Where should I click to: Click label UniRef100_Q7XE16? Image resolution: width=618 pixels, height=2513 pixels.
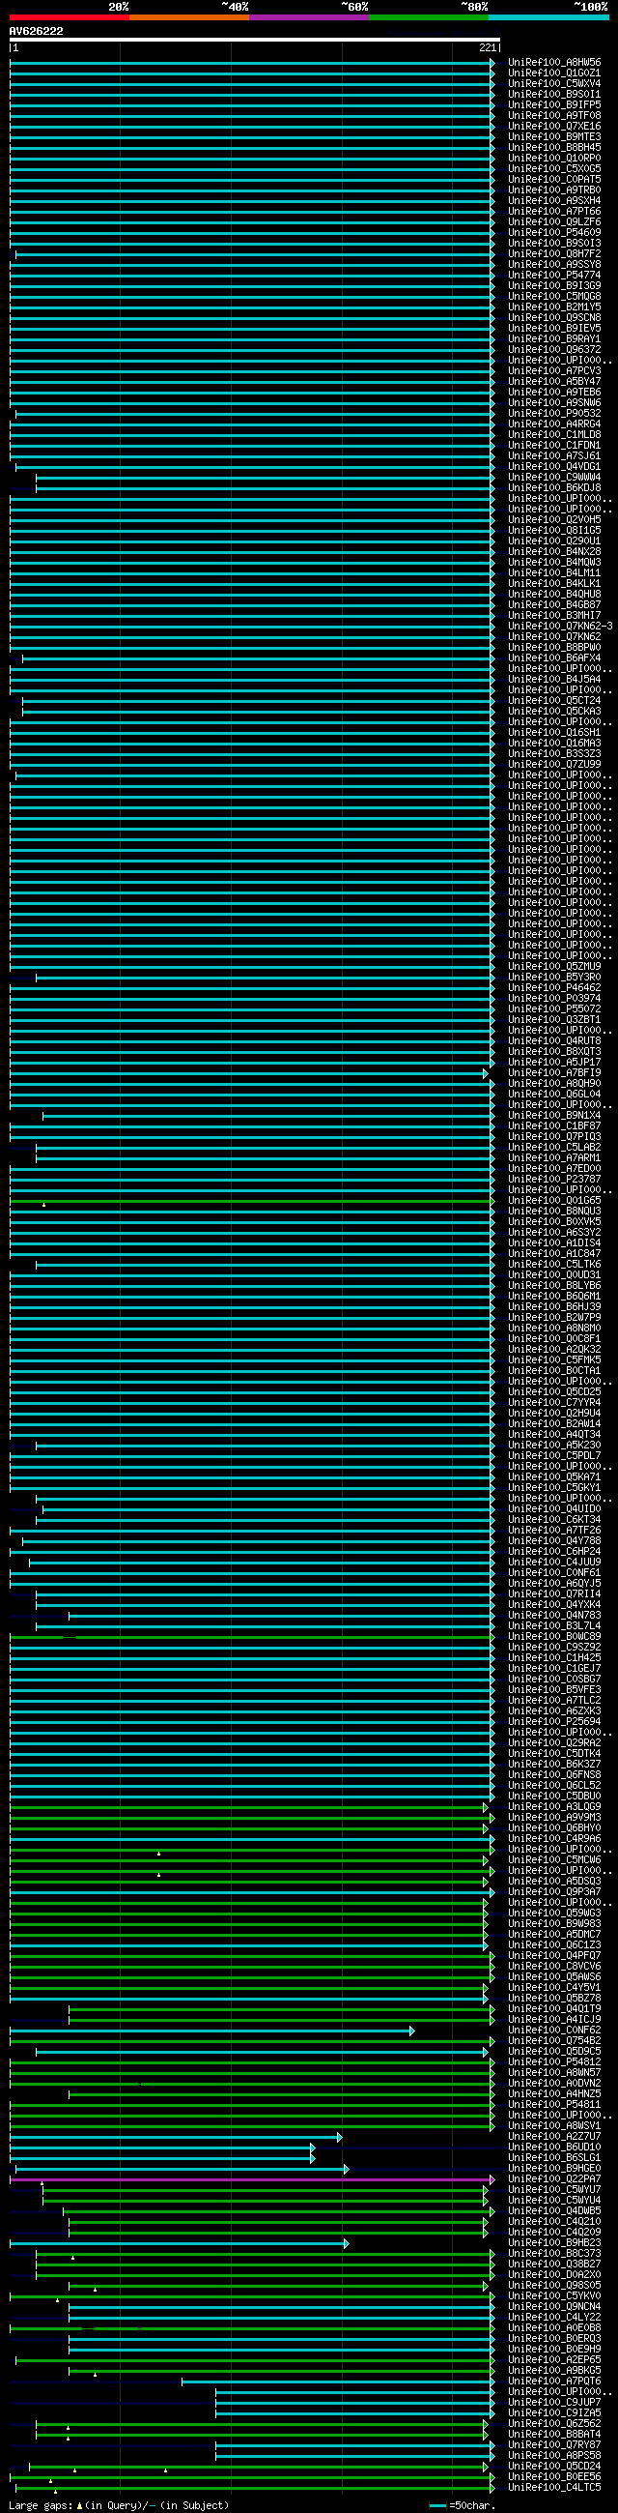pos(553,127)
